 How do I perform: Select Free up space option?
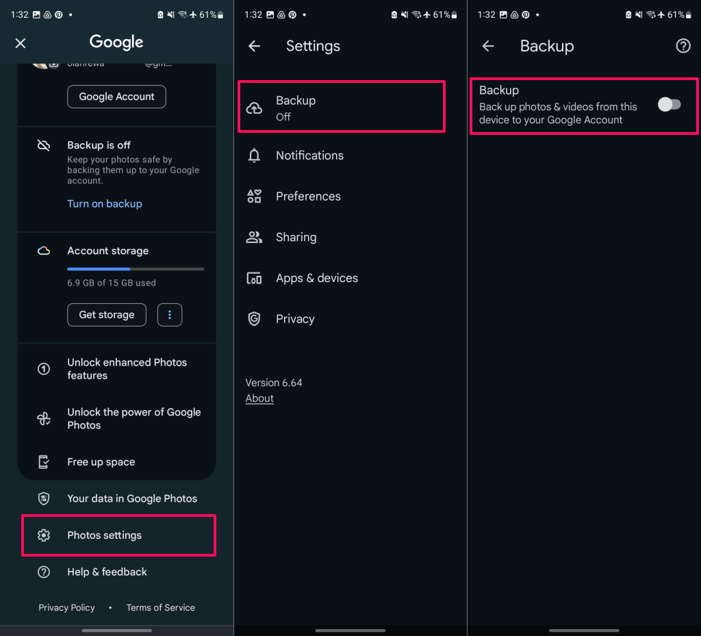pos(101,462)
